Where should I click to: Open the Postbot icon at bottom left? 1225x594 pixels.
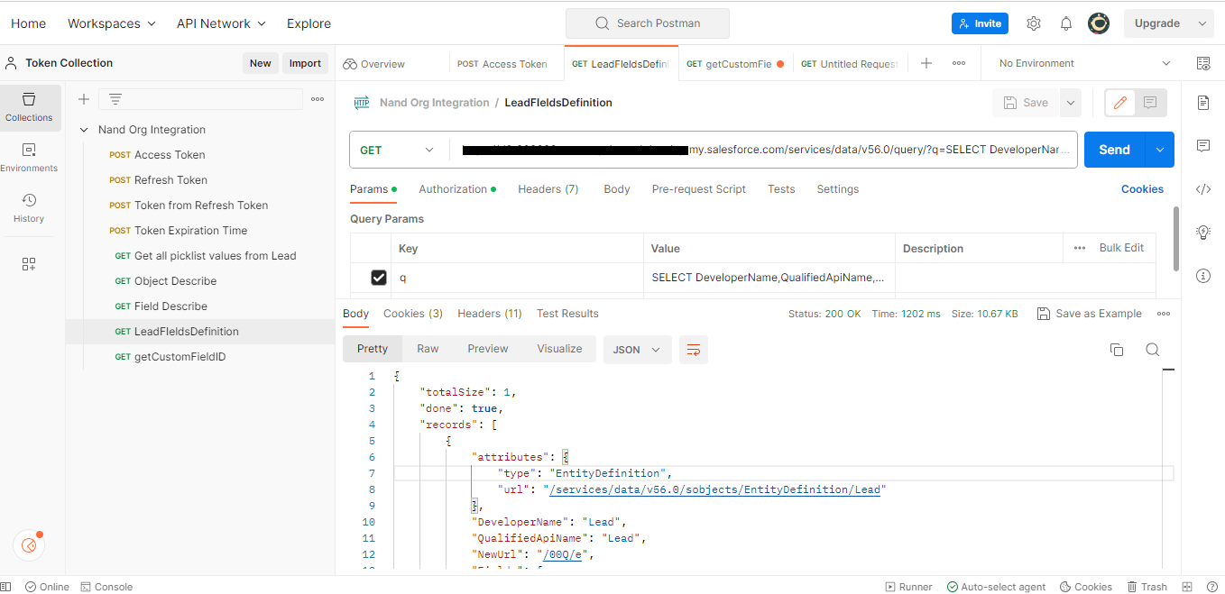pyautogui.click(x=29, y=545)
